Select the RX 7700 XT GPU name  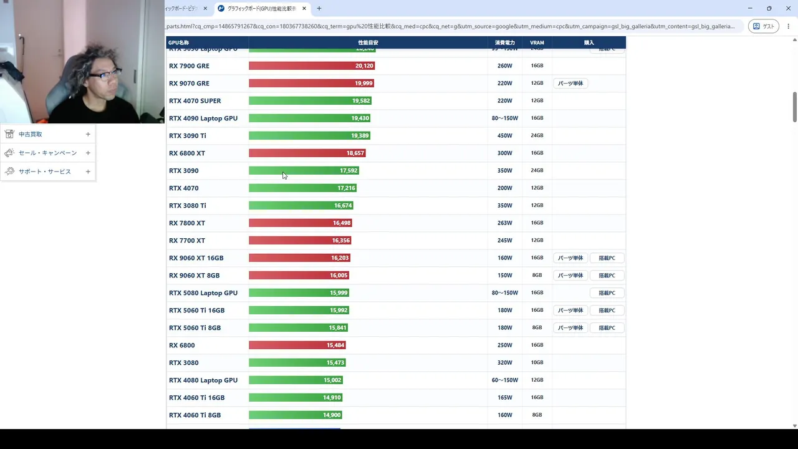point(187,241)
